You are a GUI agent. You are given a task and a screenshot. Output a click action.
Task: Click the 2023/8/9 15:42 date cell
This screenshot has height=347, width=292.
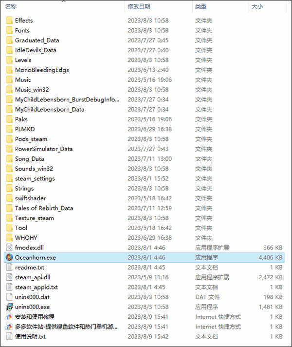[148, 337]
